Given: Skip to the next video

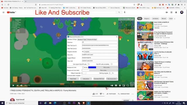Looking at the screenshot, I should [x=18, y=85].
